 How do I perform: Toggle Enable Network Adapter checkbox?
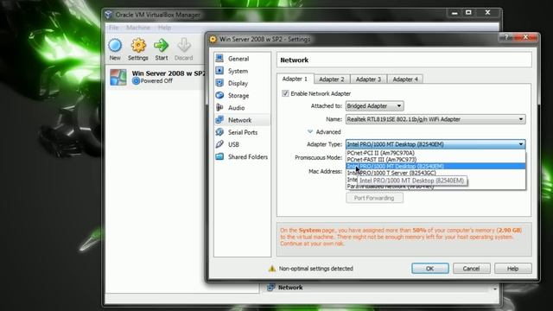(285, 93)
